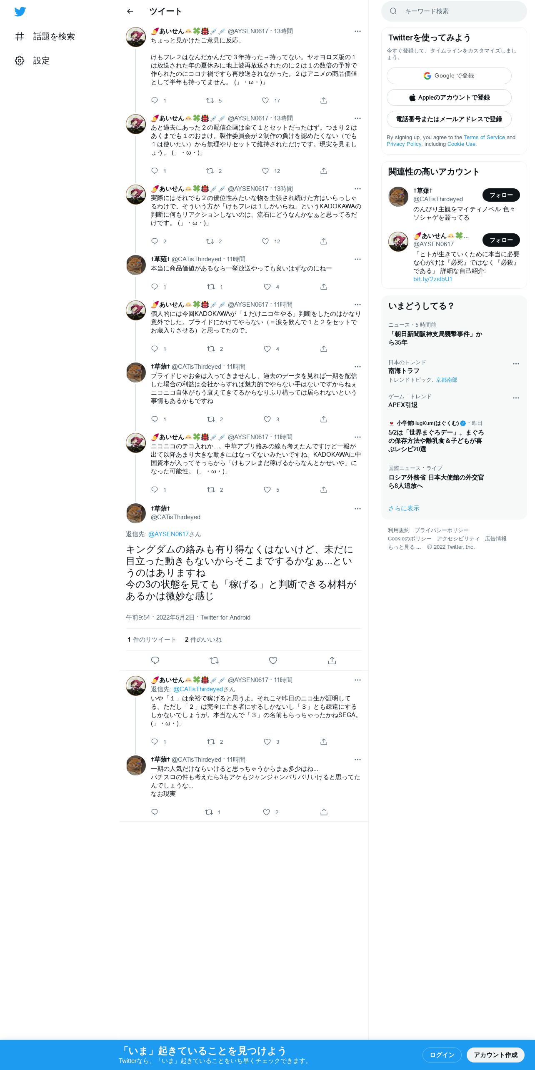
Task: Like the first tweet with 17 likes
Action: point(265,100)
